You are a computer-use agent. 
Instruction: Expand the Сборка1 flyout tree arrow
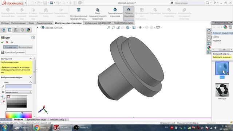(x=38, y=28)
